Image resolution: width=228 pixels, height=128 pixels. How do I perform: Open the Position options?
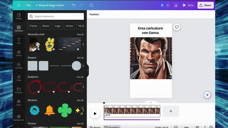click(94, 14)
